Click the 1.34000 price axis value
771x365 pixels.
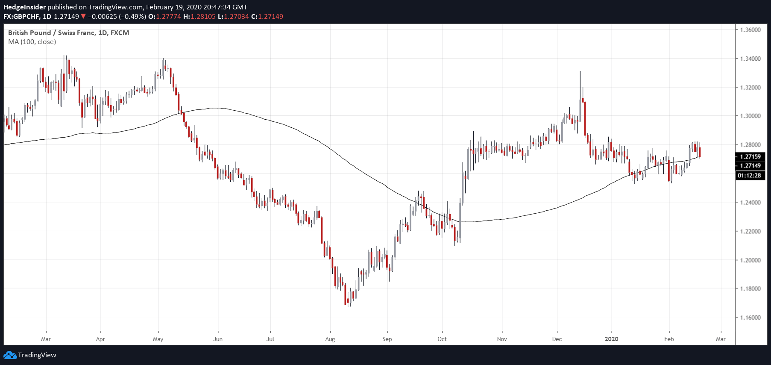coord(750,58)
